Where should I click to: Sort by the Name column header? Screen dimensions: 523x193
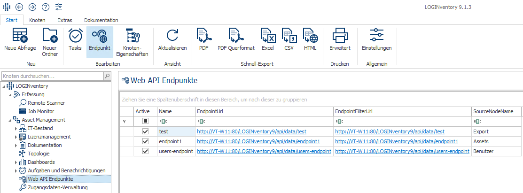(176, 111)
